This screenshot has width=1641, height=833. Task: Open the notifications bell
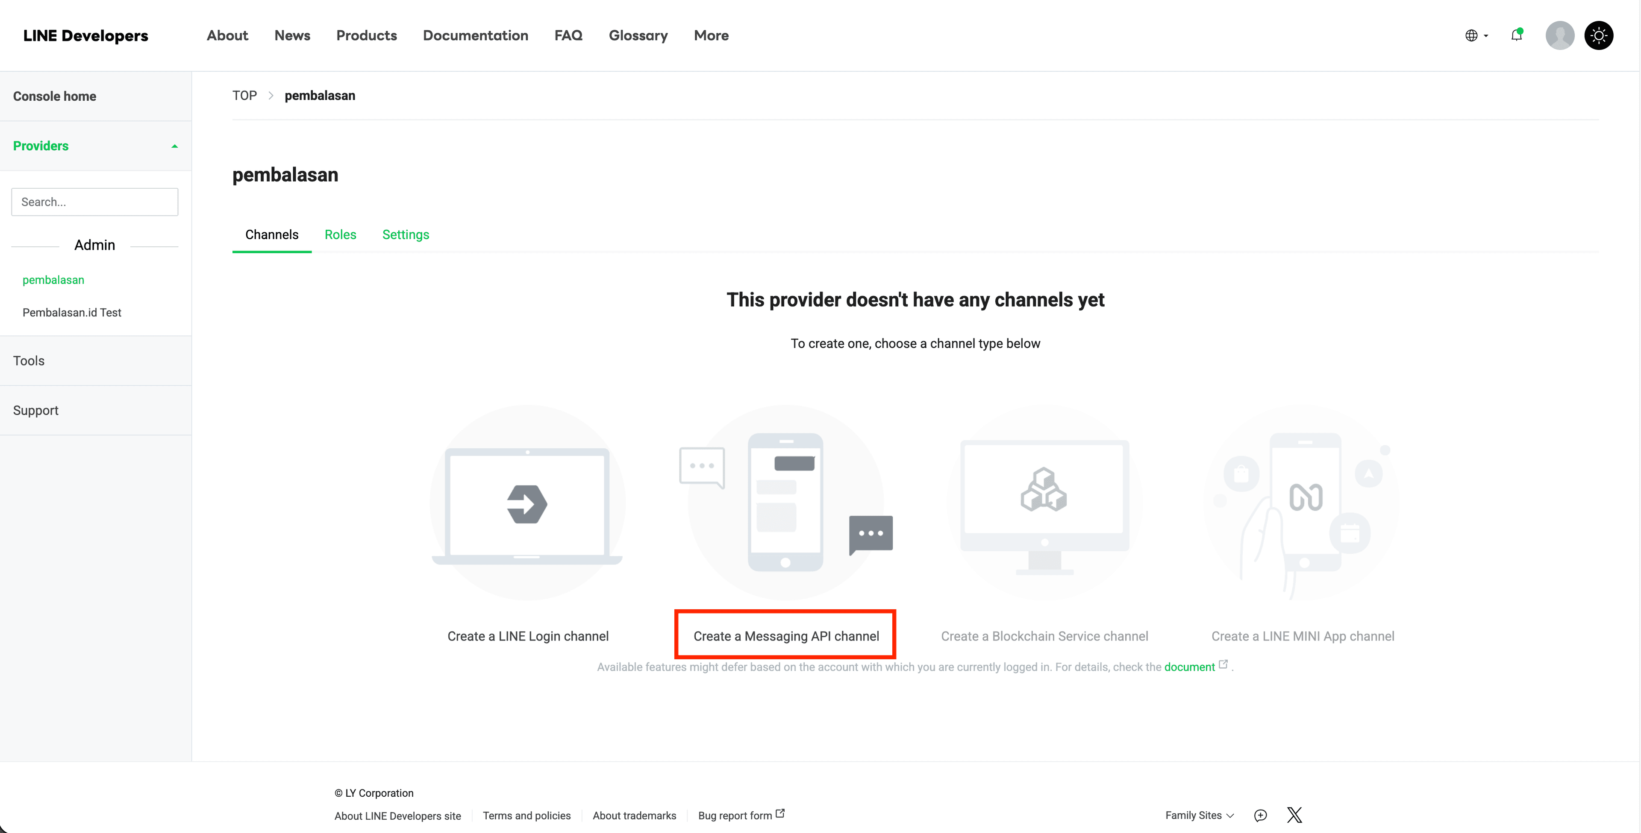pyautogui.click(x=1517, y=35)
